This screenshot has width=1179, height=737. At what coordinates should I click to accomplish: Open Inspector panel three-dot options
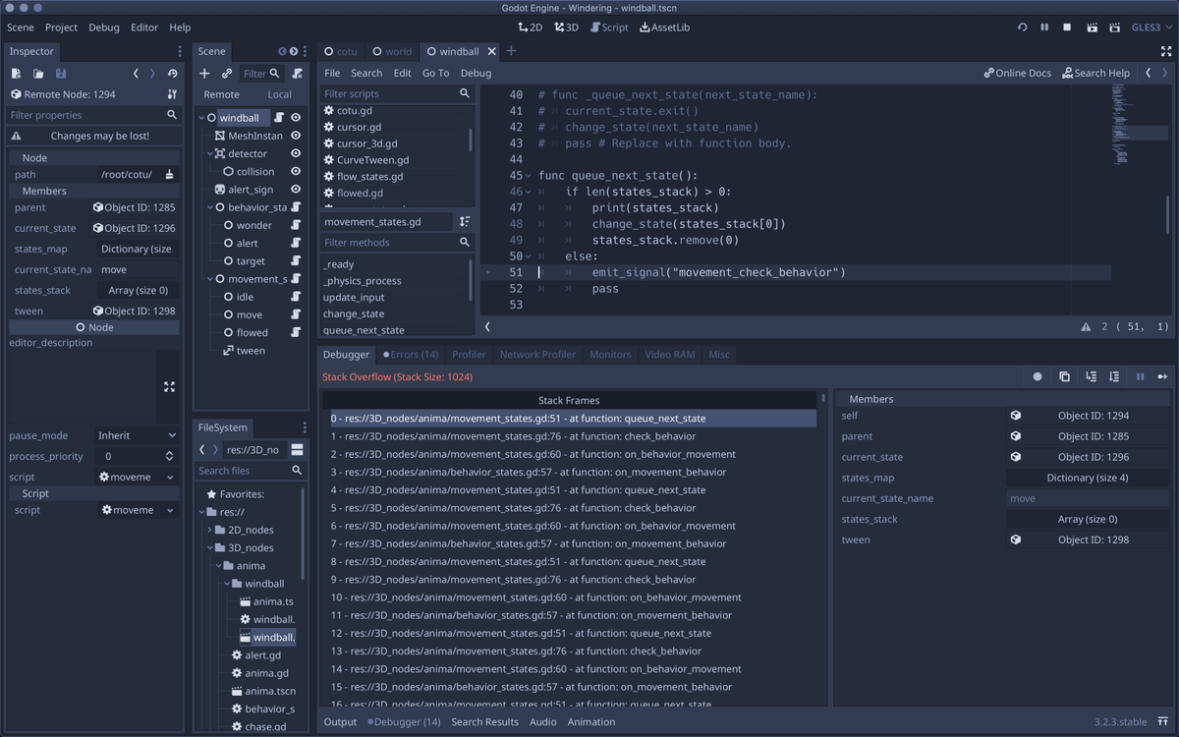179,51
